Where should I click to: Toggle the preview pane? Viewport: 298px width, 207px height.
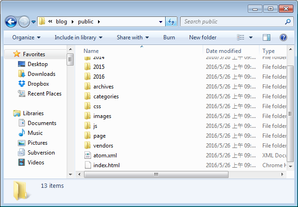click(x=267, y=37)
